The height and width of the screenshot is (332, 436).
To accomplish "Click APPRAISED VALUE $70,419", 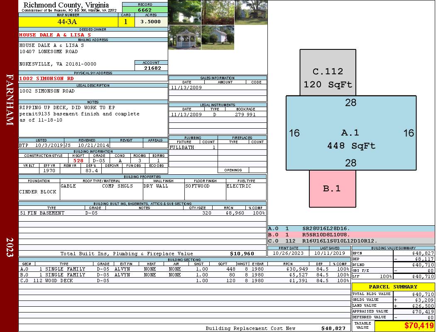I will click(x=423, y=312).
